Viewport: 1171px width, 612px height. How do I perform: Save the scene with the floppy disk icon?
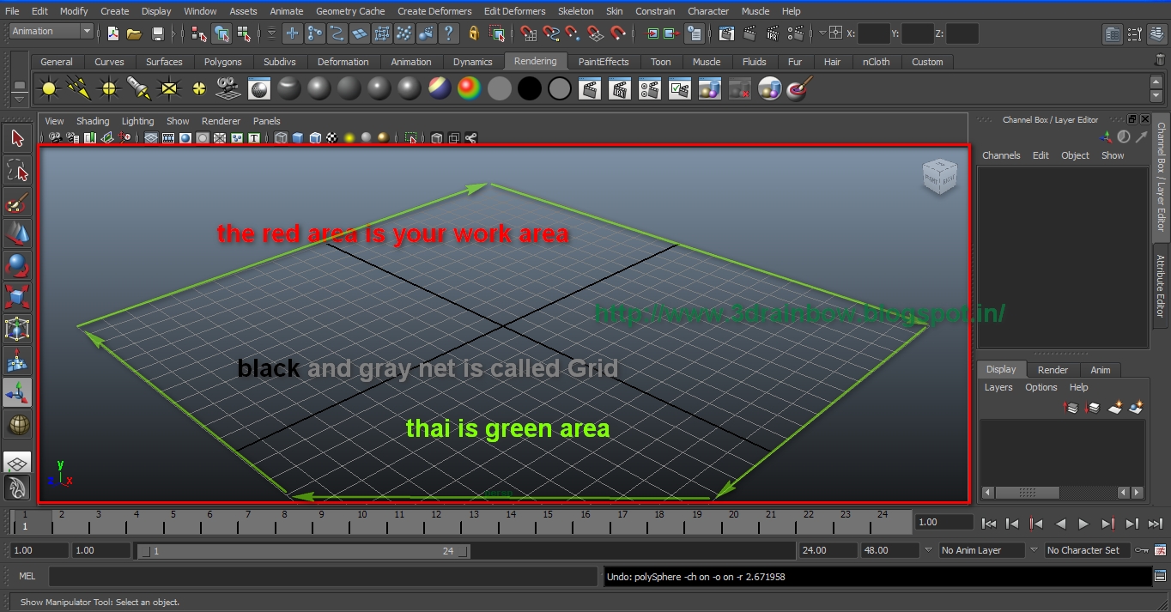click(157, 33)
